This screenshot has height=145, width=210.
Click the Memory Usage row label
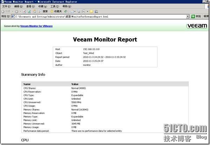(x=31, y=127)
